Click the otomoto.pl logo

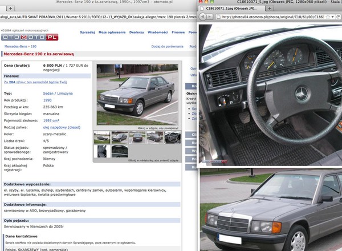pos(30,37)
